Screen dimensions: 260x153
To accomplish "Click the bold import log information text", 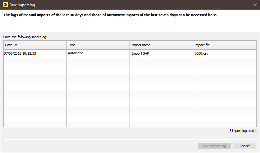I will tap(110, 15).
